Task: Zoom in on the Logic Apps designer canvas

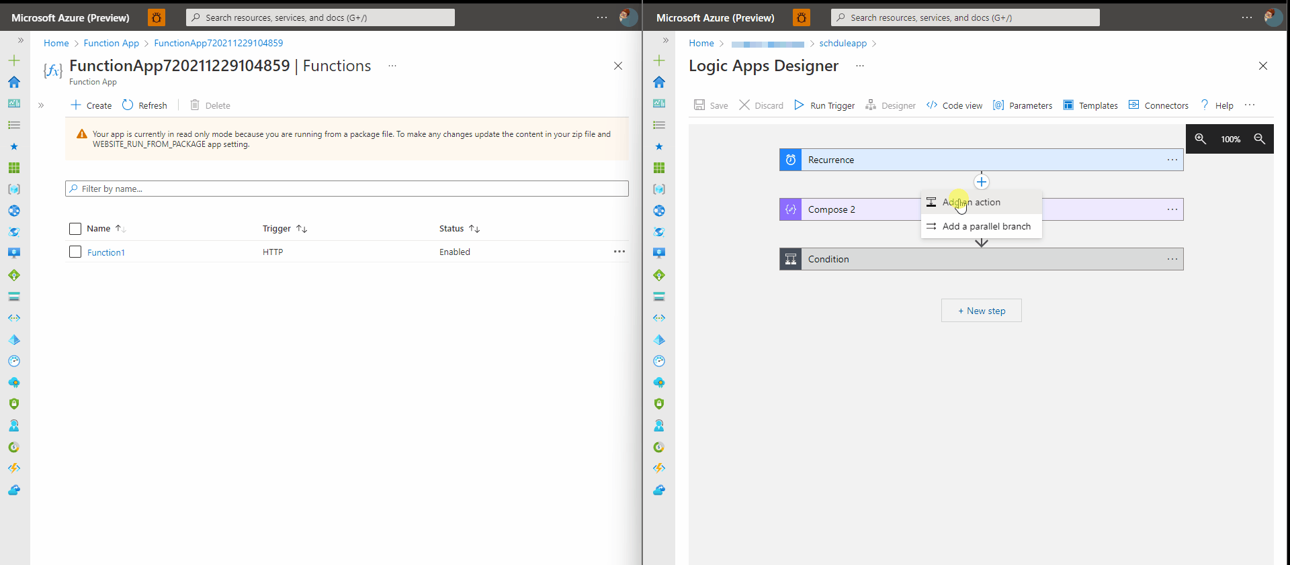Action: pos(1201,139)
